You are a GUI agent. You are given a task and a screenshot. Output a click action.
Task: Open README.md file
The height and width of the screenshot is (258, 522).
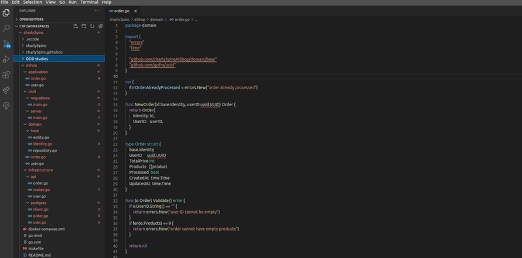(59, 255)
